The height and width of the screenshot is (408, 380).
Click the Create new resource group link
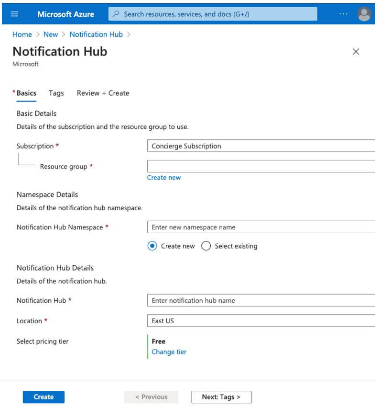tap(164, 178)
